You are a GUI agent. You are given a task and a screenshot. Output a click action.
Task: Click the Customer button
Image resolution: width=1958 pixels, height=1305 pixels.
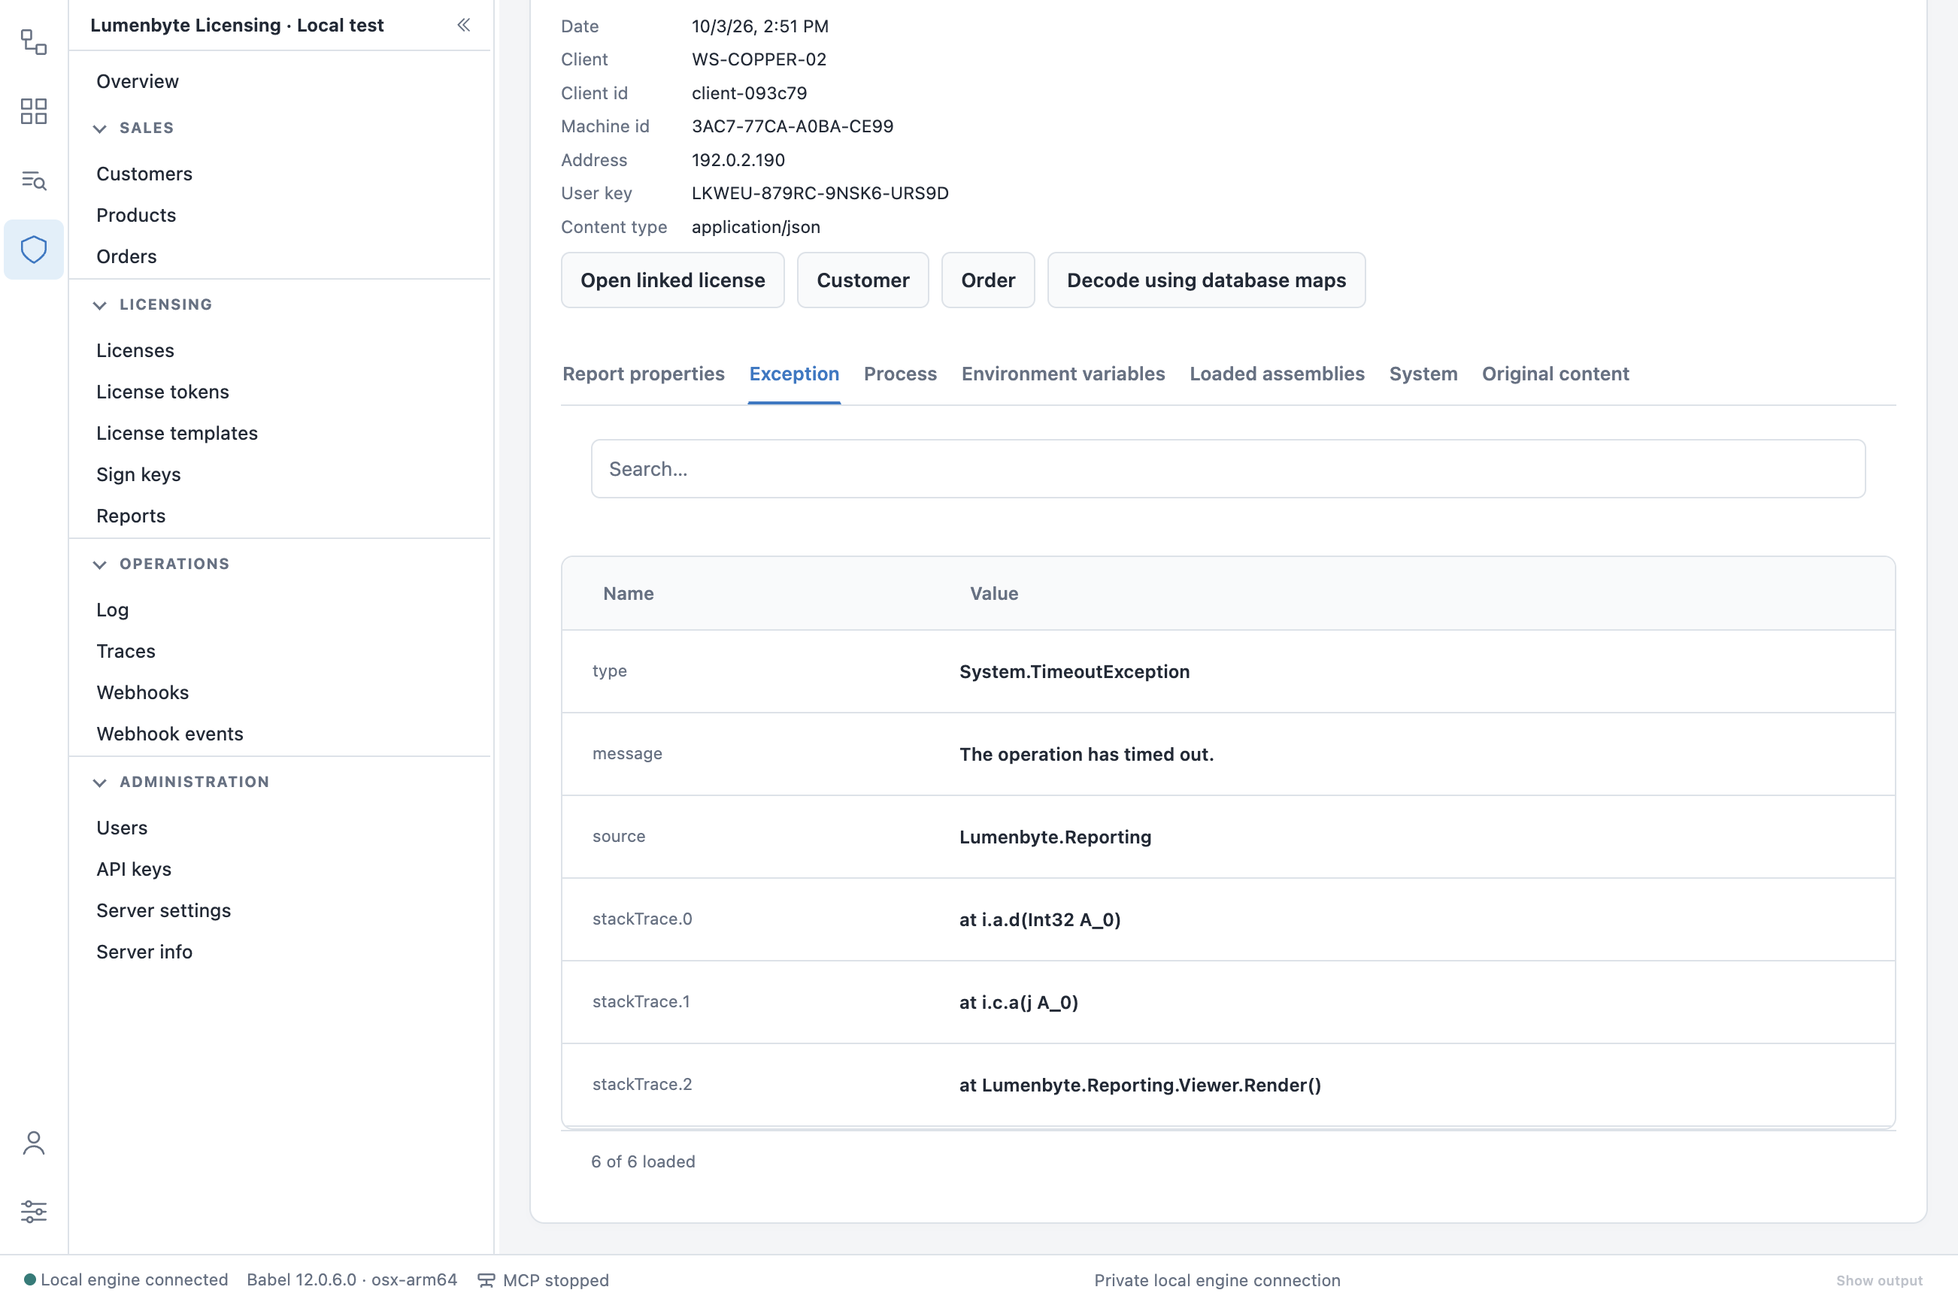click(x=862, y=280)
